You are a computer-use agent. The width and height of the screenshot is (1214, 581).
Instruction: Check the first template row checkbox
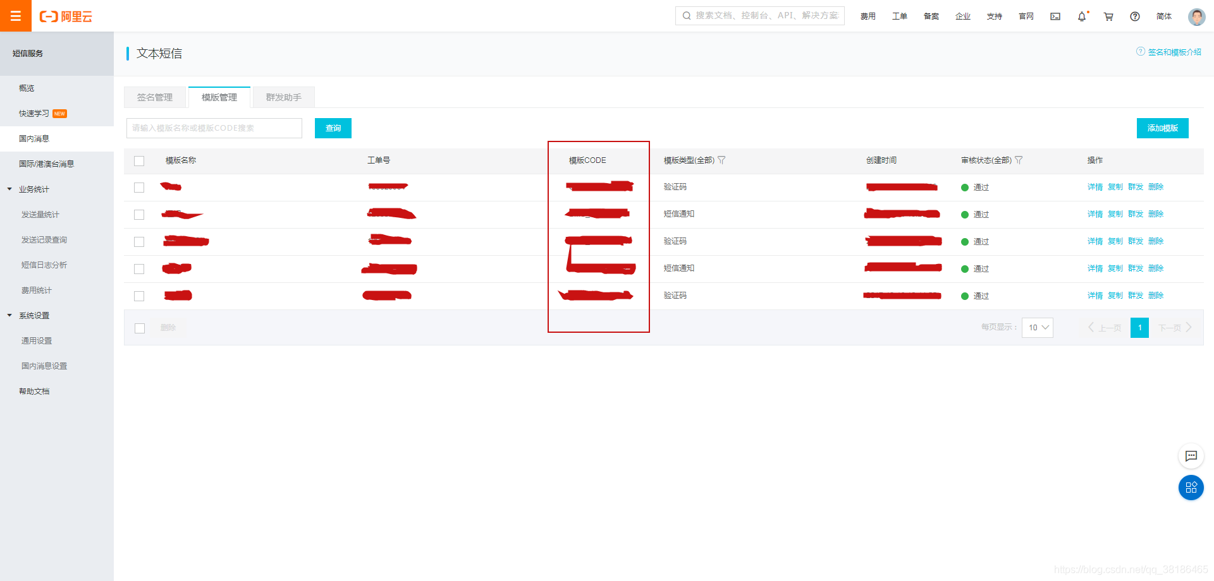(139, 188)
